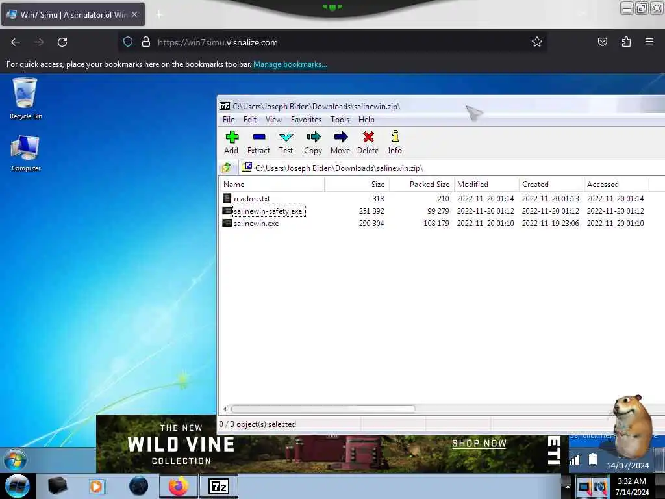665x499 pixels.
Task: Click the packed size value 108 179
Action: pos(436,224)
